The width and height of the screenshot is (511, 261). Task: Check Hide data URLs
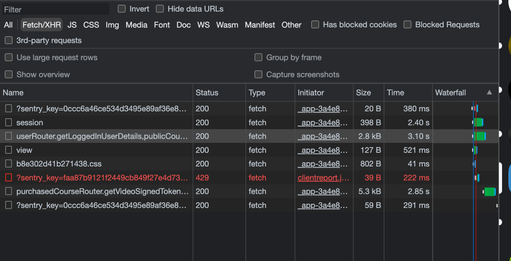click(x=160, y=9)
